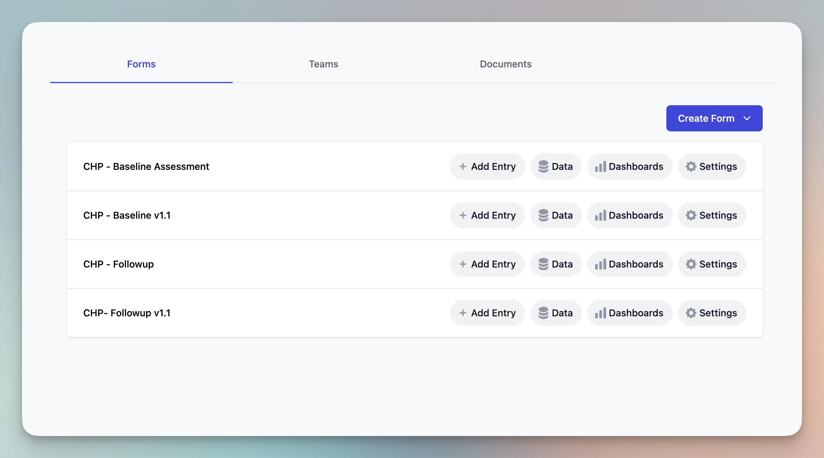Click the CHP- Followup v1.1 form name
The height and width of the screenshot is (458, 824).
(x=127, y=313)
